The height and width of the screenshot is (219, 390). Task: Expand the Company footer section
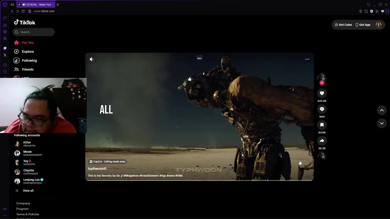23,203
